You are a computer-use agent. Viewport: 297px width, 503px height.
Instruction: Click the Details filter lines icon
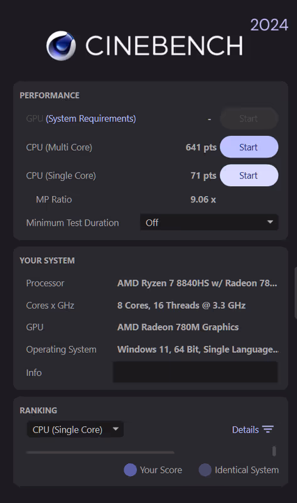click(268, 429)
